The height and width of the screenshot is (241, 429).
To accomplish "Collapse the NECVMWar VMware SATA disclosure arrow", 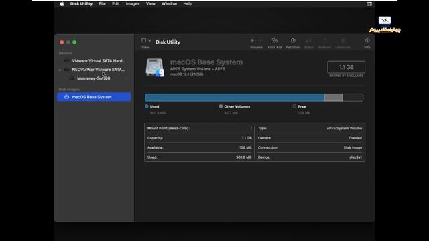I will 60,70.
